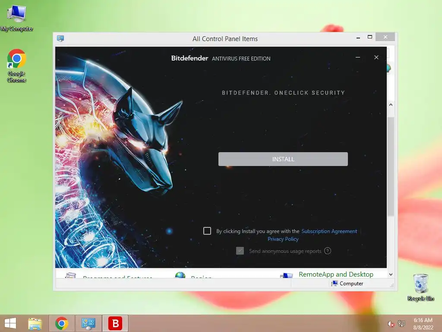Click the RemoteApp and Desktop icon
Image resolution: width=442 pixels, height=332 pixels.
tap(287, 275)
